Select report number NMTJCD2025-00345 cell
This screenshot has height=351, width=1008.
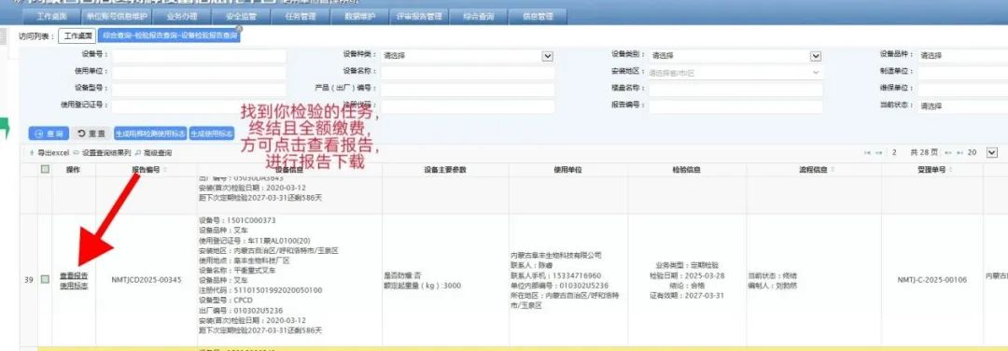coord(147,280)
